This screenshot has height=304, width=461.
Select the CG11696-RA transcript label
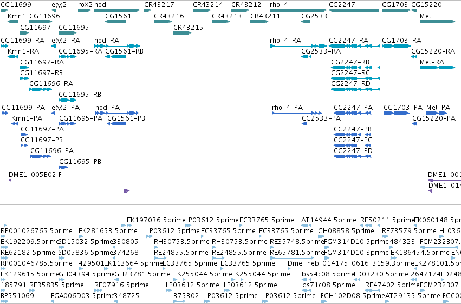click(51, 84)
